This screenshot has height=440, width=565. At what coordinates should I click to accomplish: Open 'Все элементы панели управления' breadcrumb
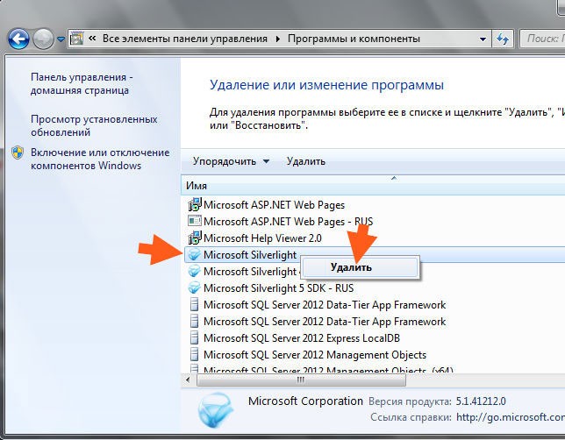pyautogui.click(x=185, y=39)
